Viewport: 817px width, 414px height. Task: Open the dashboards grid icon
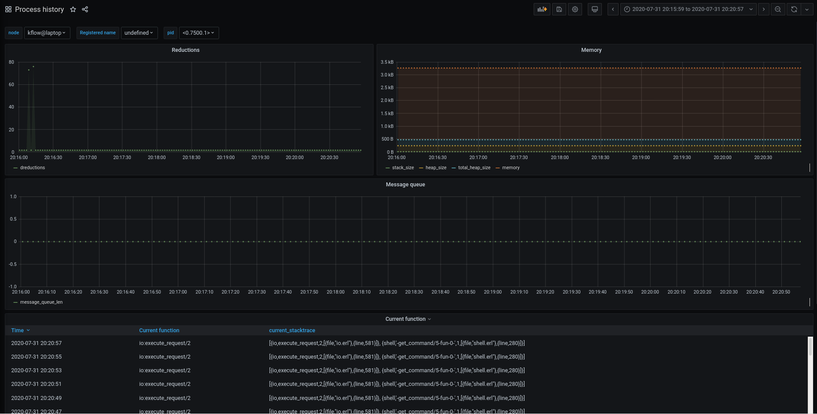click(x=8, y=9)
